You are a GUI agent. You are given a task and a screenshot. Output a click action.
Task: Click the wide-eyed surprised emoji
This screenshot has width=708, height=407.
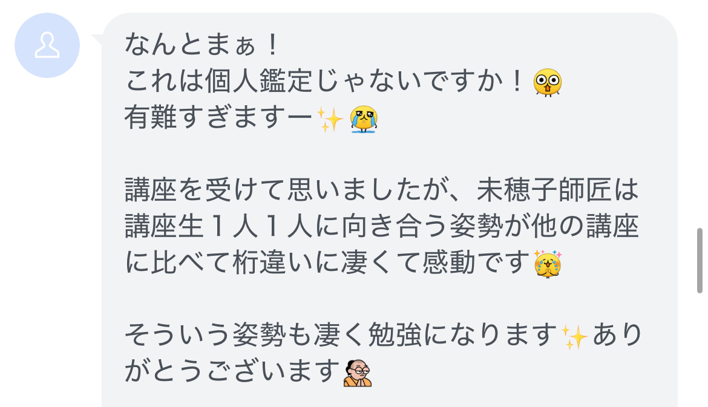click(547, 82)
